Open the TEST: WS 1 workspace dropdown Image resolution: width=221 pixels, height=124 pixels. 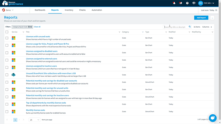[x=209, y=3]
